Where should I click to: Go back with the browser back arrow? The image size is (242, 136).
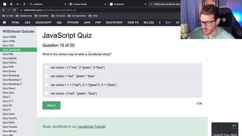(4, 10)
